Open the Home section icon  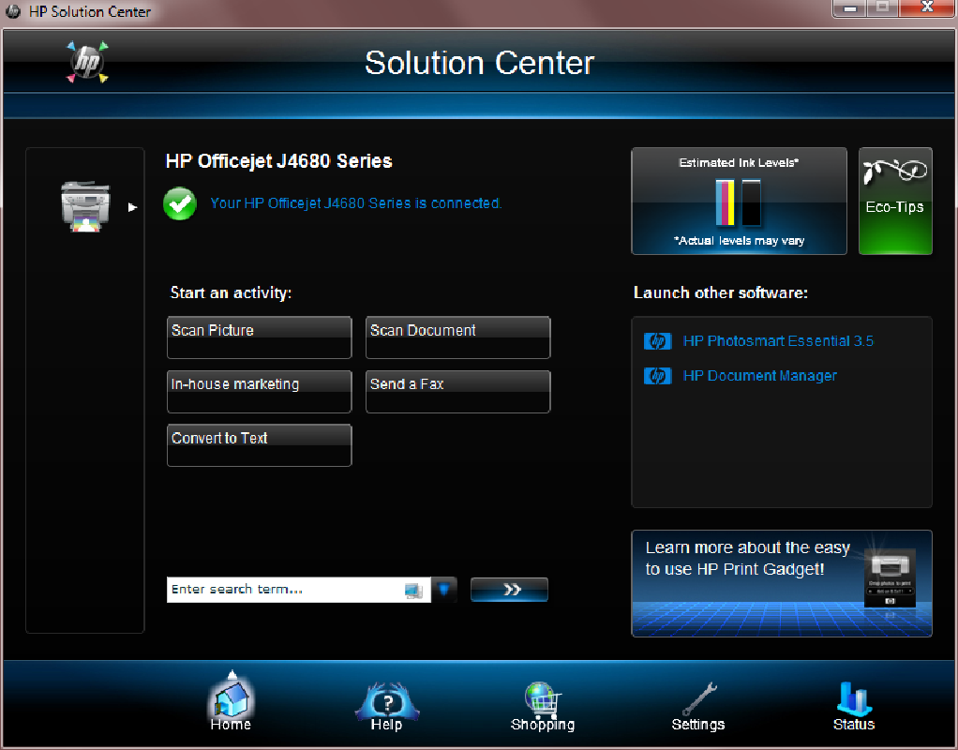tap(231, 700)
